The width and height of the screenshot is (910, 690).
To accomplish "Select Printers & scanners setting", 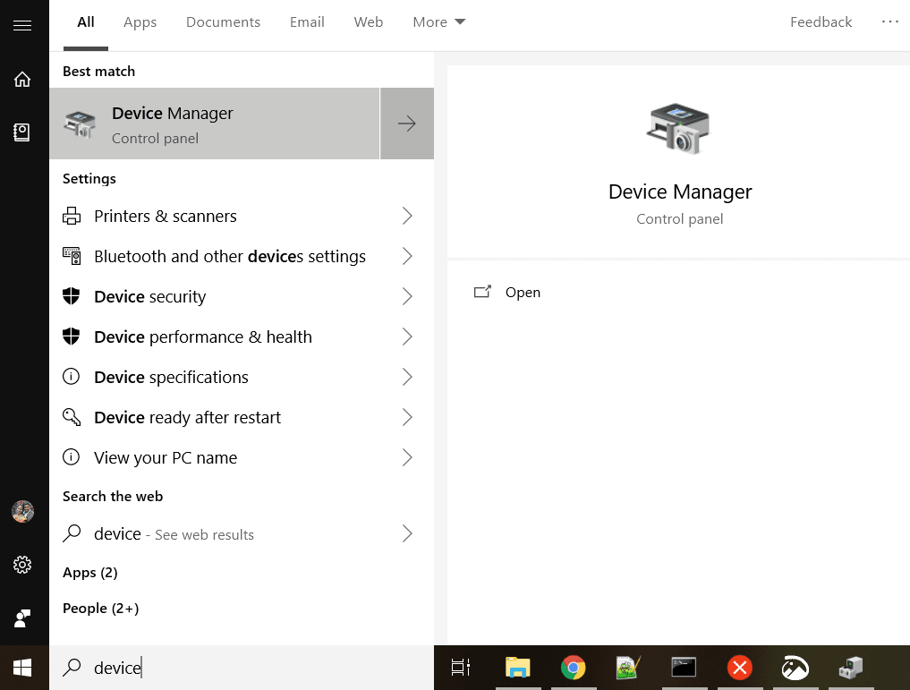I will click(x=165, y=216).
